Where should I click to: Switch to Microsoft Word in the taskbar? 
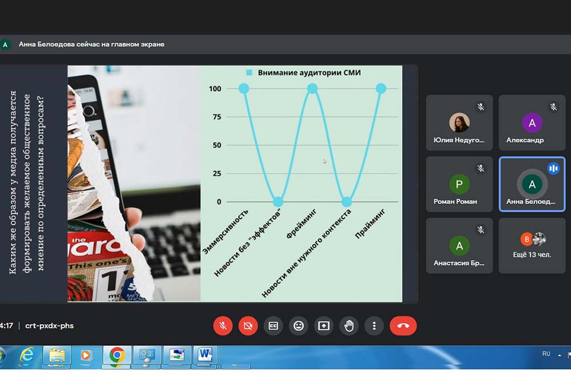pos(205,356)
